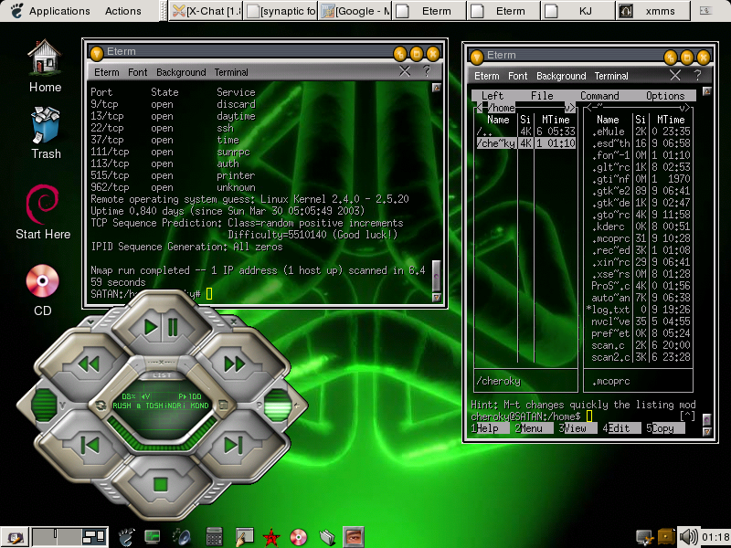Click the playlist icon right of the player display
Screen dimensions: 731x548
pos(223,406)
